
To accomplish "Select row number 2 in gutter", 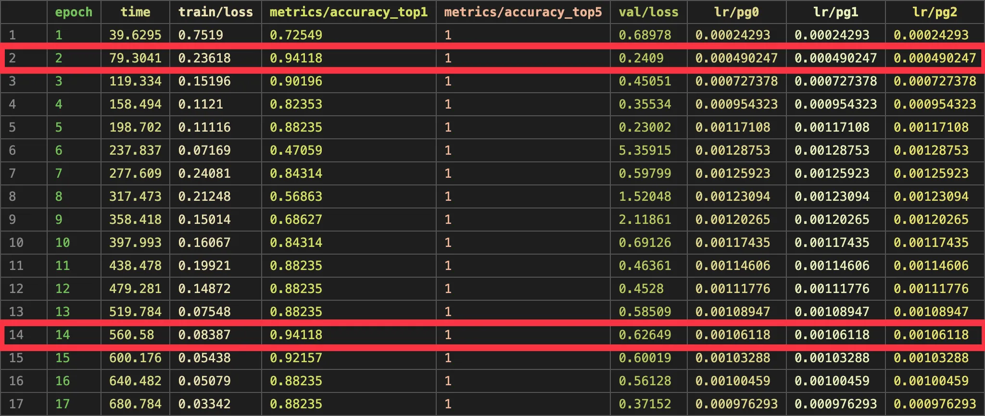I will click(x=13, y=58).
